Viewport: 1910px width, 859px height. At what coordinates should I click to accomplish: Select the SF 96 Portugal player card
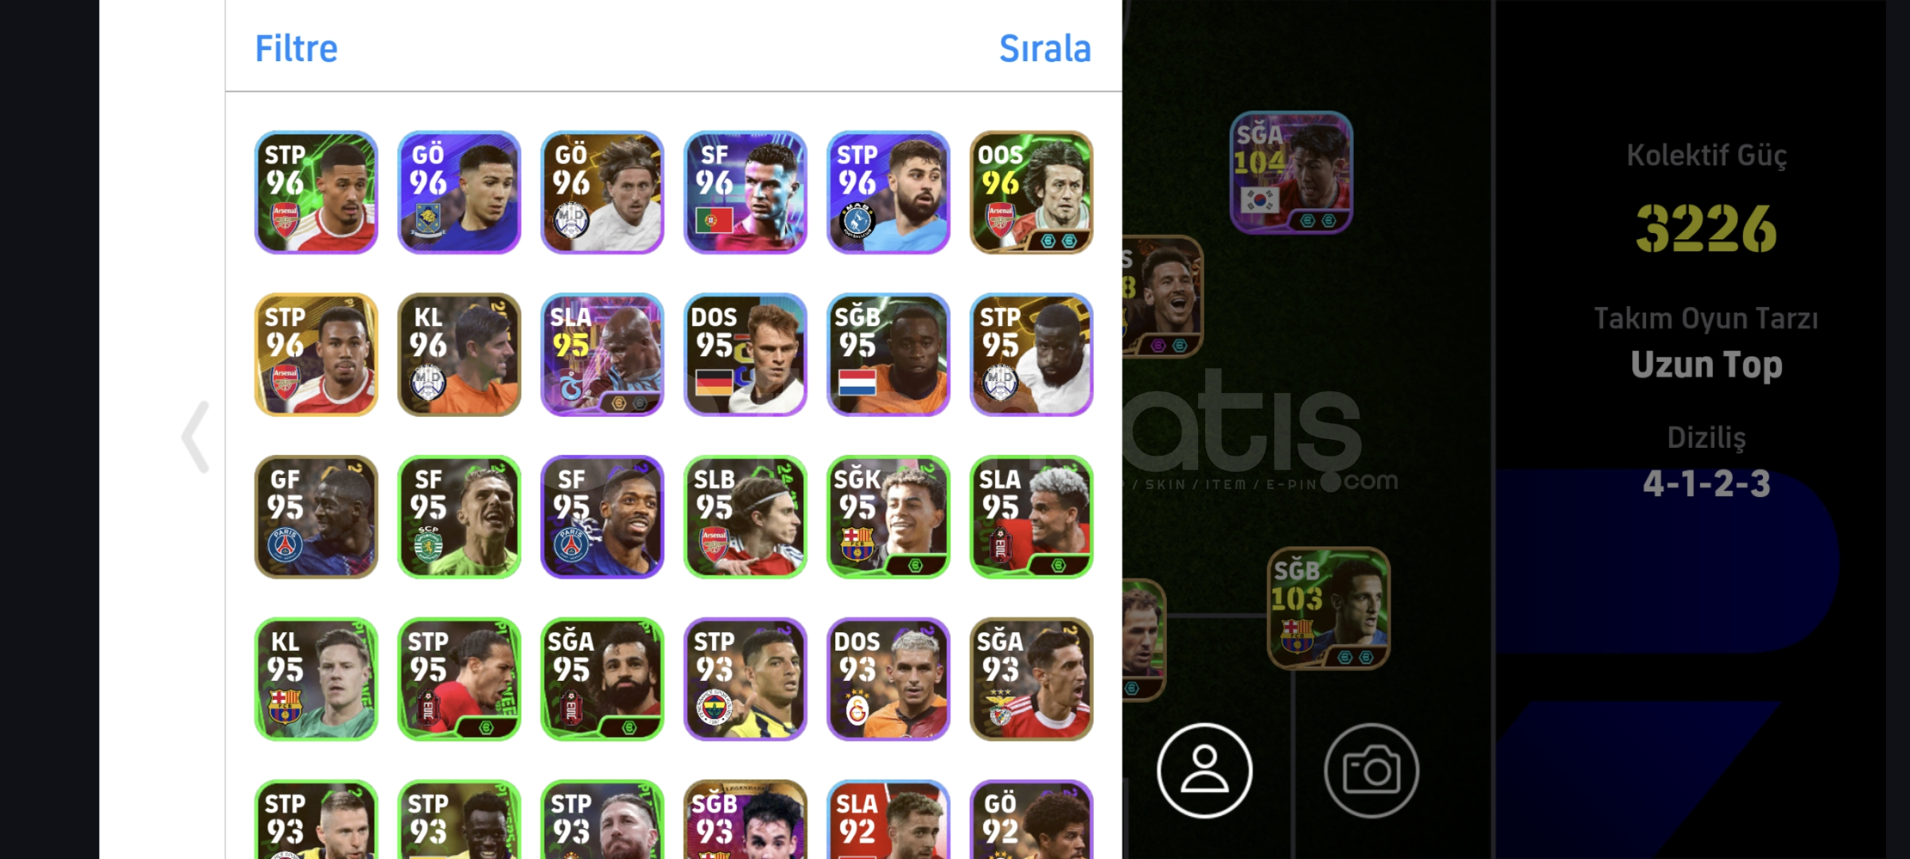pos(745,192)
